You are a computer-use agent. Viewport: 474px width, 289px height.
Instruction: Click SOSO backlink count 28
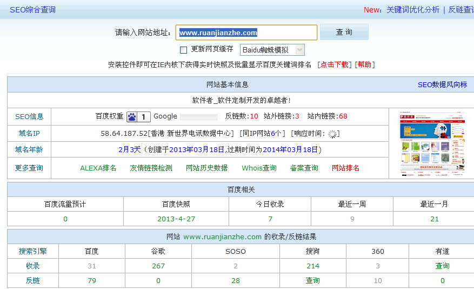[236, 280]
